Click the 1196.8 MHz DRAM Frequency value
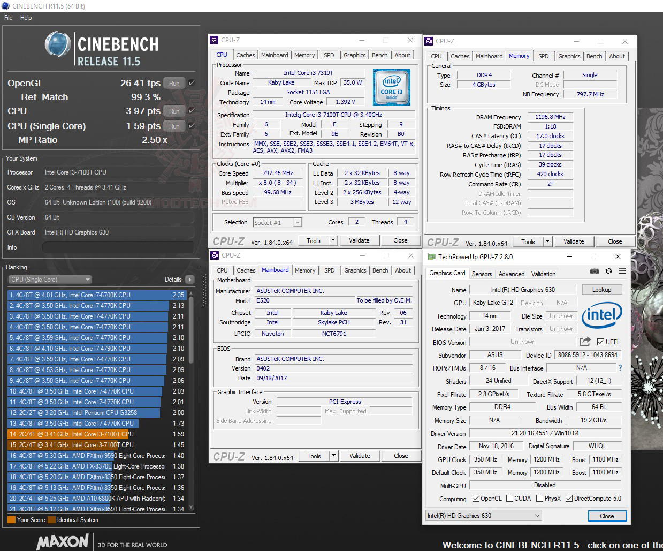Screen dimensions: 663x551 coord(550,117)
